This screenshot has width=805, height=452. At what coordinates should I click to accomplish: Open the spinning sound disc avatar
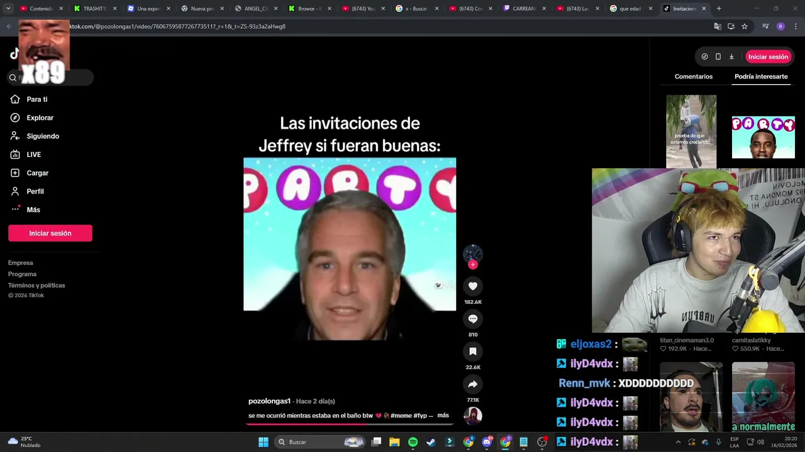(x=473, y=416)
